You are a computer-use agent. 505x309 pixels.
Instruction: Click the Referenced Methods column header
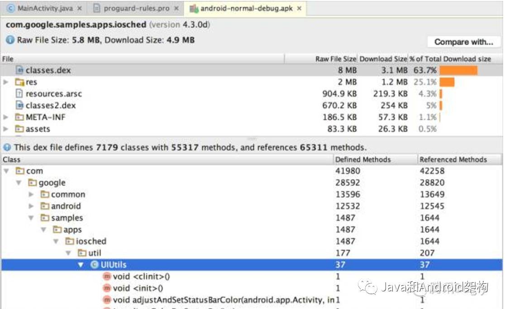460,160
